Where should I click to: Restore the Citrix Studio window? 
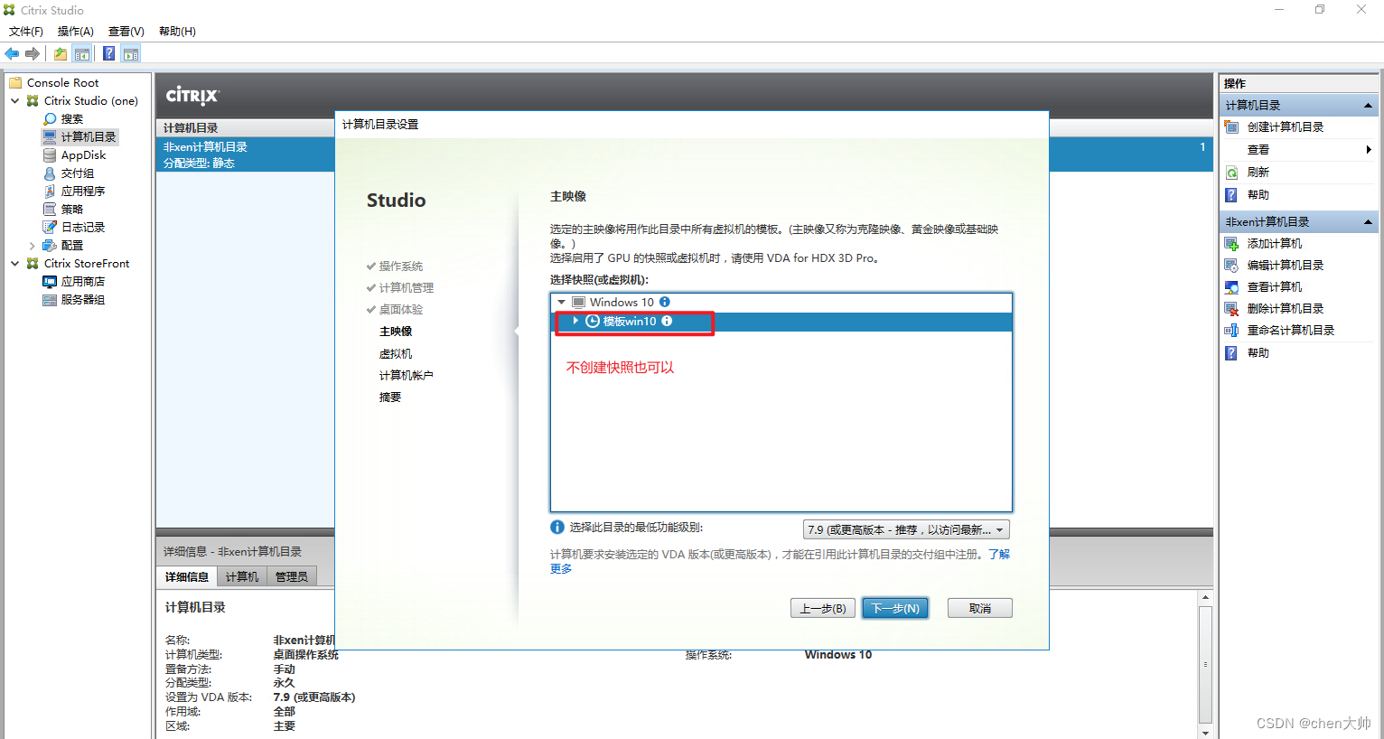pyautogui.click(x=1320, y=10)
